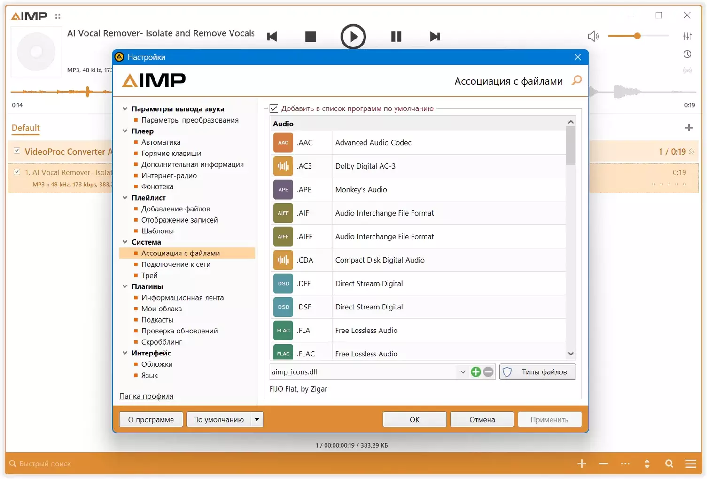Click the gray minus icon beside aimp_icons.dll
The image size is (707, 479).
click(x=489, y=372)
